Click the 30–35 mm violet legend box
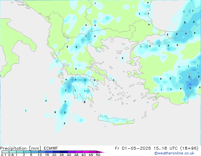Screen dimensions: 201x156 (71, 152)
